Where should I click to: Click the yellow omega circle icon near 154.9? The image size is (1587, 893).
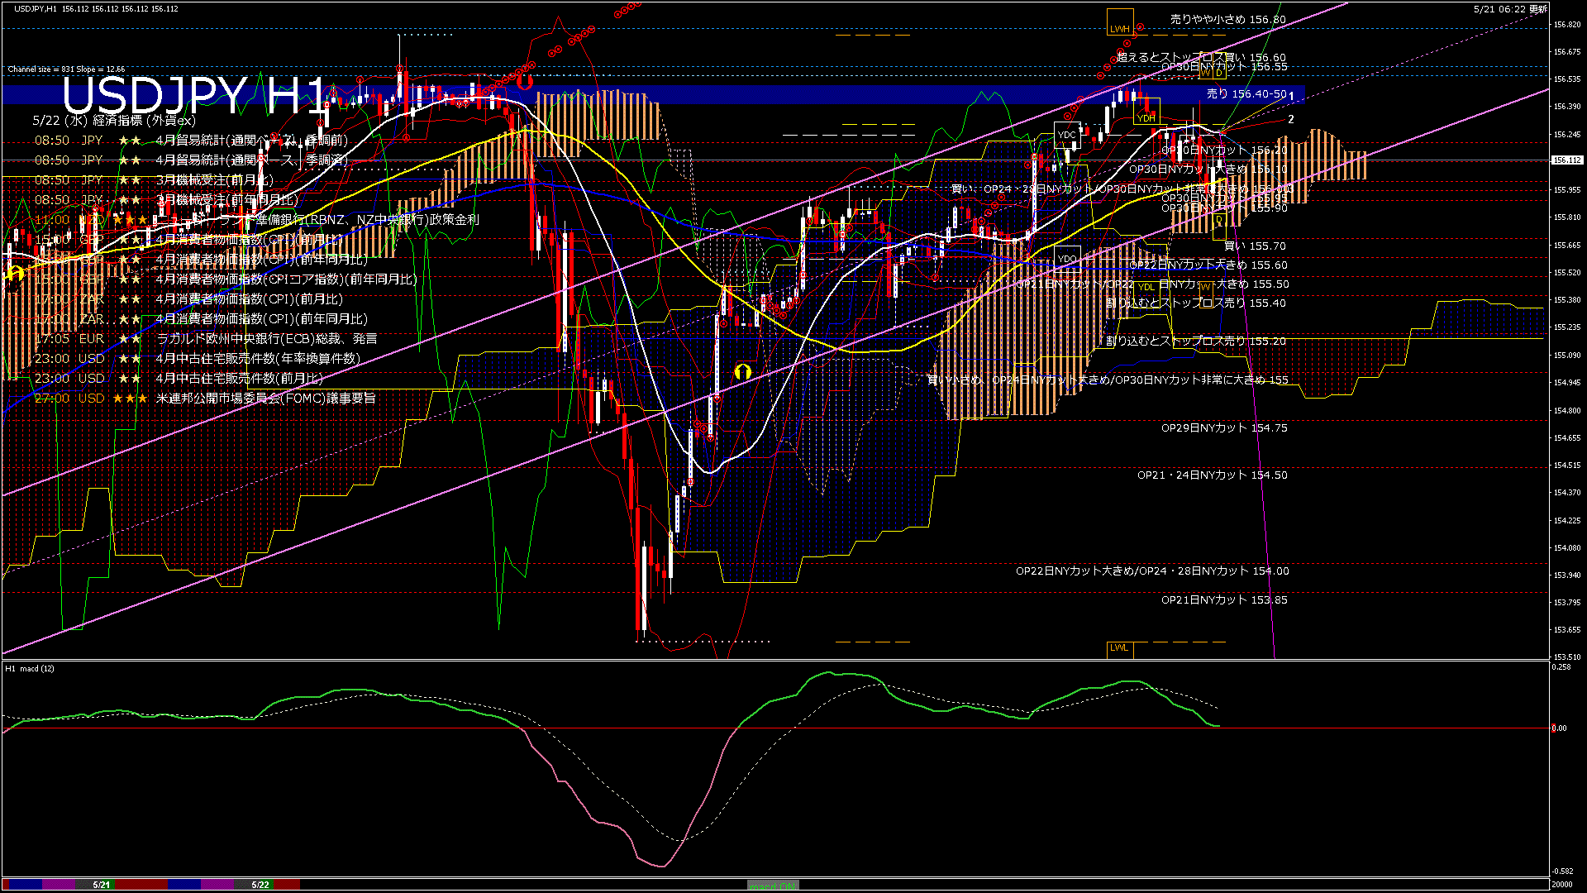pos(742,372)
